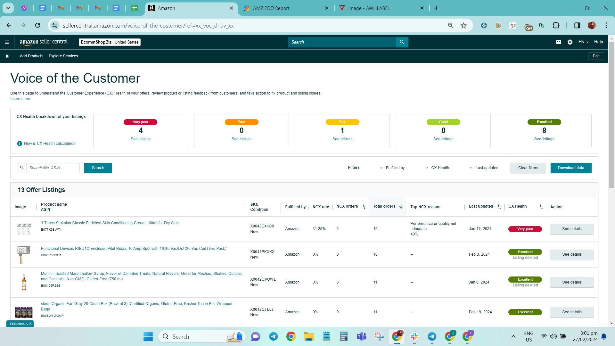This screenshot has height=346, width=615.
Task: Switch to the image - AWL LABEL tab
Action: pos(381,8)
